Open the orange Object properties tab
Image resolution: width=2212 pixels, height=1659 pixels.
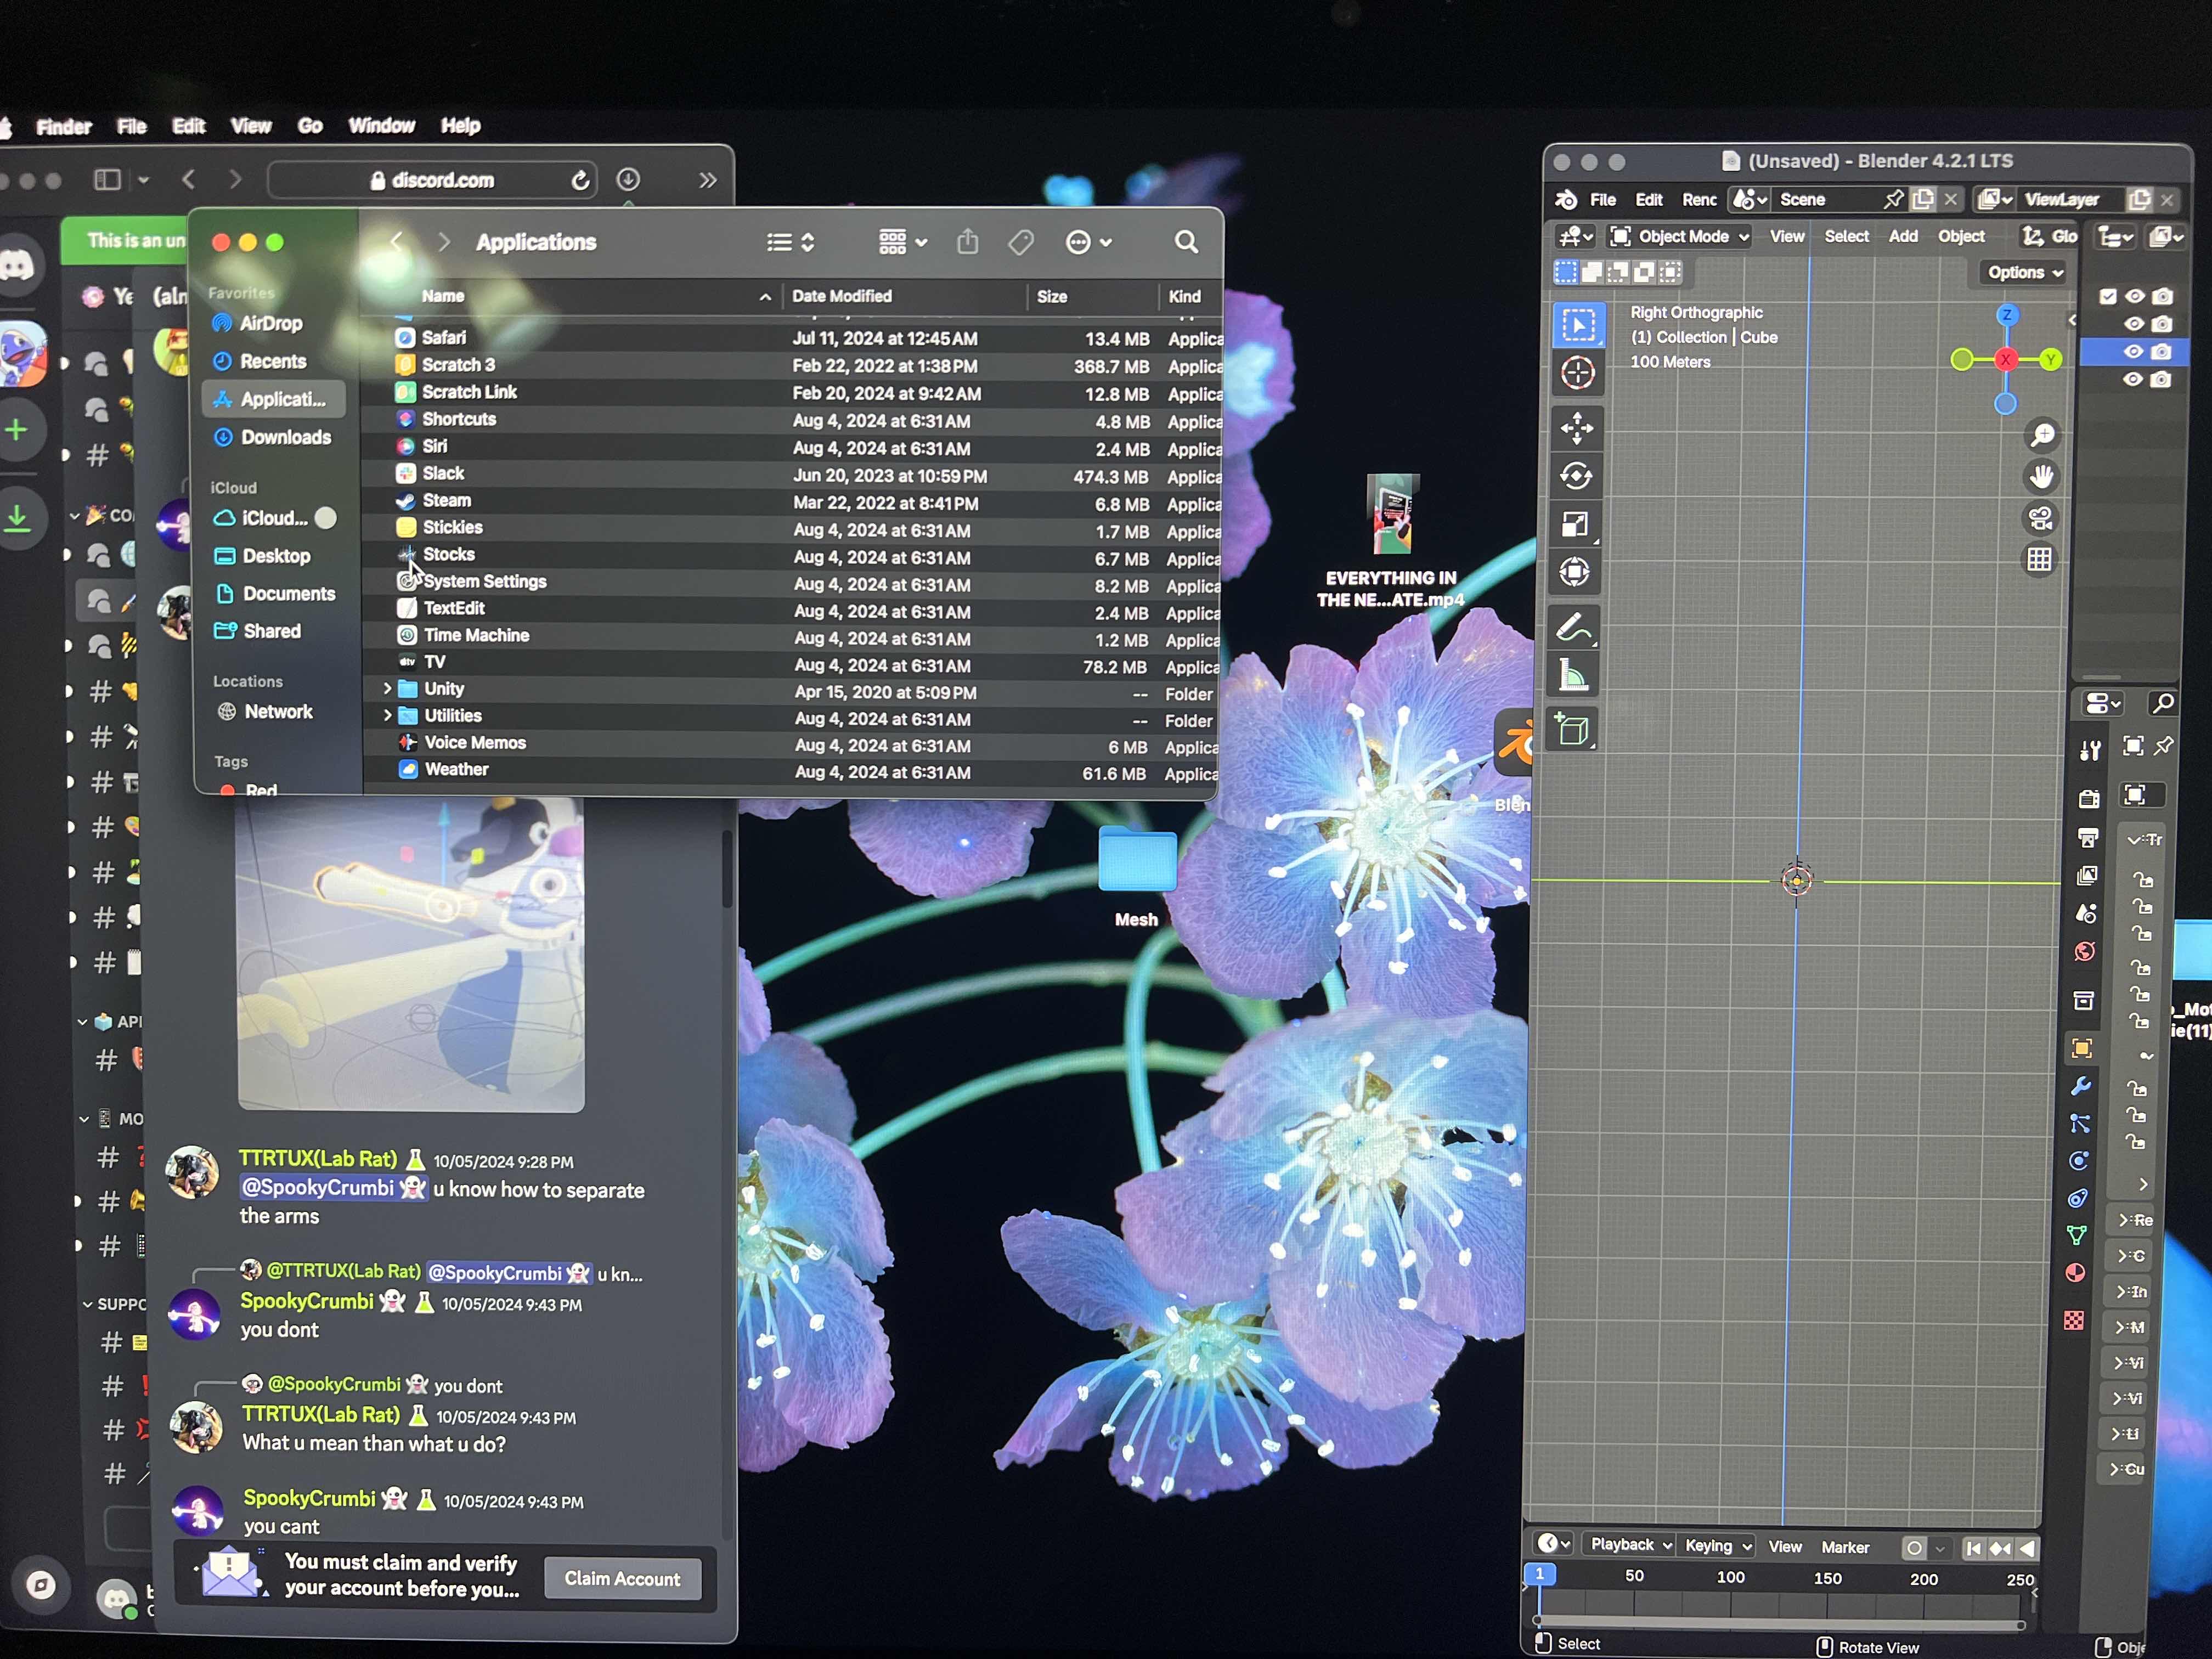click(x=2082, y=1048)
